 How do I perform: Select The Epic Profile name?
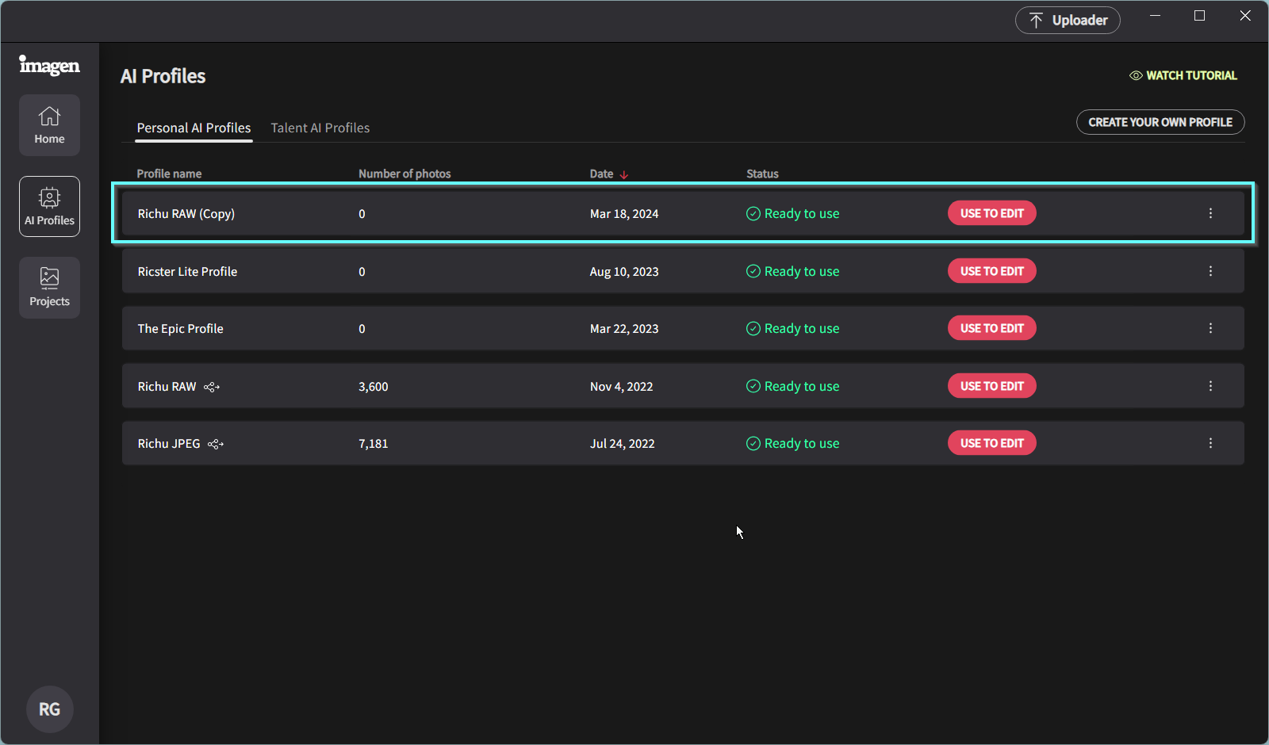pos(180,329)
